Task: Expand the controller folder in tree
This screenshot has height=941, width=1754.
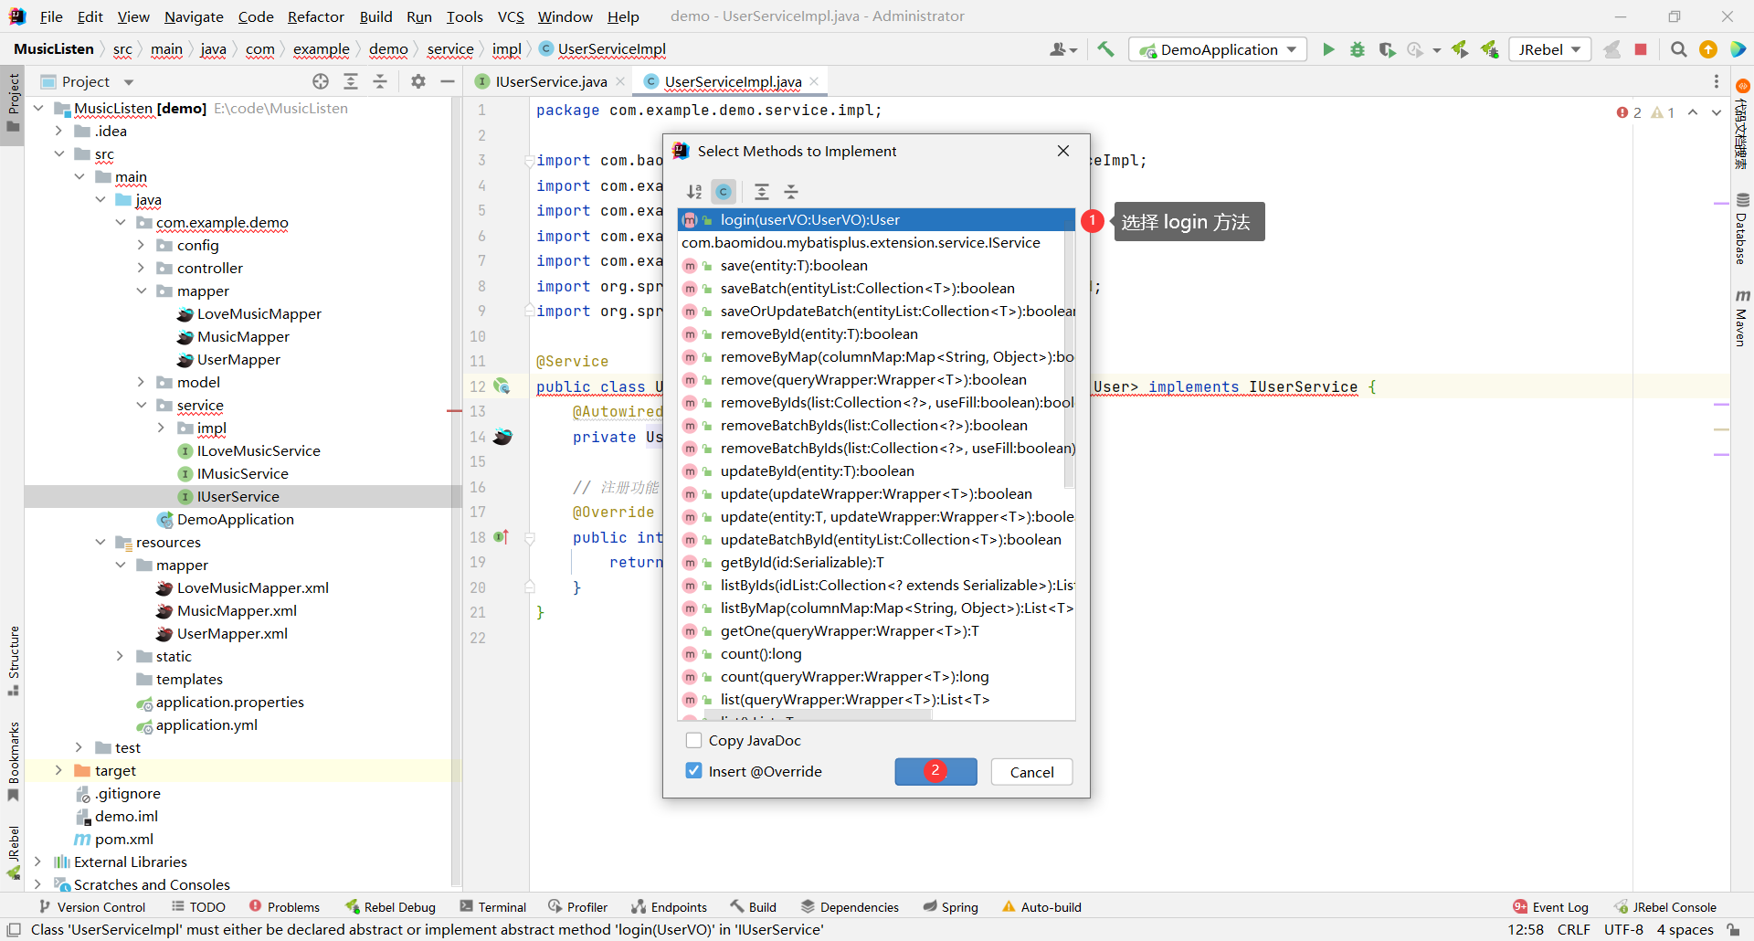Action: coord(141,269)
